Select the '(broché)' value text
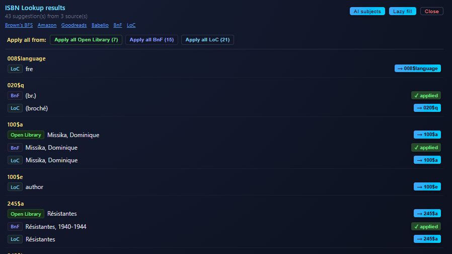Image resolution: width=452 pixels, height=254 pixels. (37, 108)
